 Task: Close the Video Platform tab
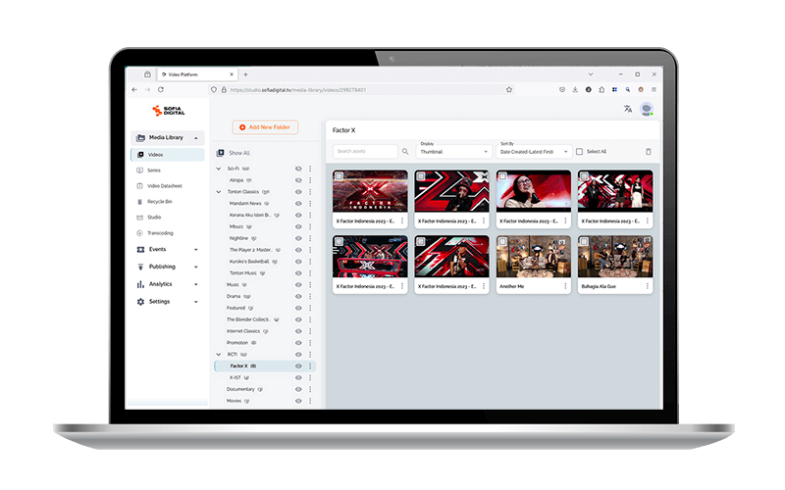(x=232, y=74)
